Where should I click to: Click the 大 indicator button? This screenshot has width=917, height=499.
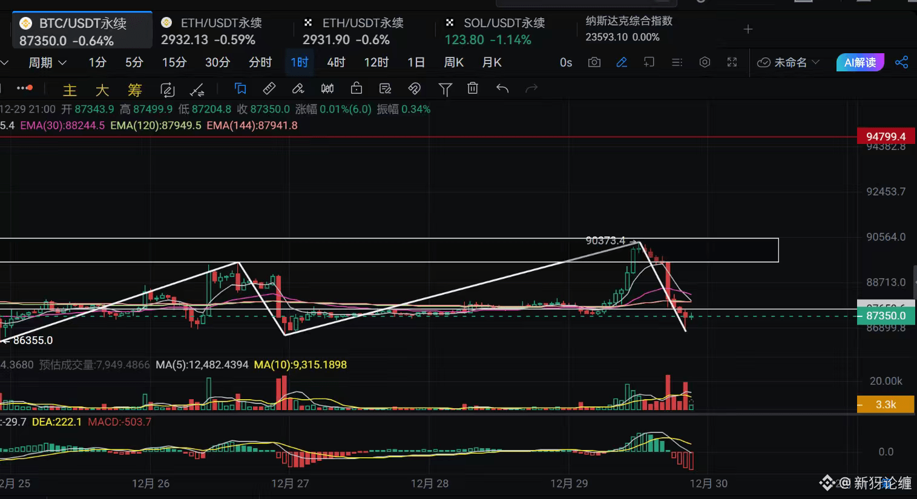102,90
